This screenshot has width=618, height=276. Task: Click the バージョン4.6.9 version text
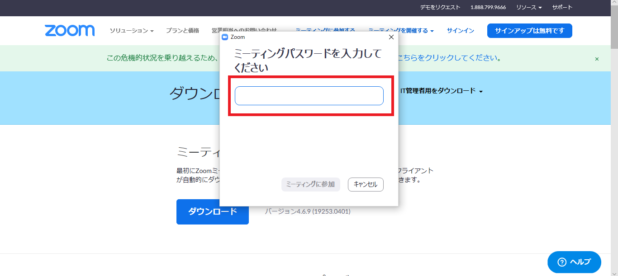pyautogui.click(x=308, y=211)
